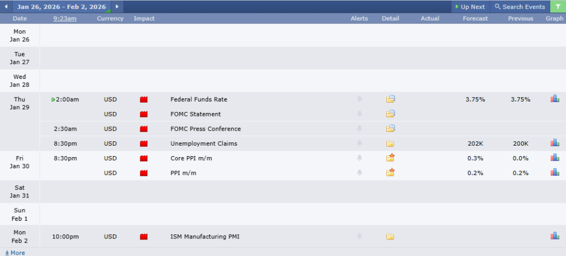
Task: Click the Federal Funds Rate event name
Action: [x=198, y=99]
